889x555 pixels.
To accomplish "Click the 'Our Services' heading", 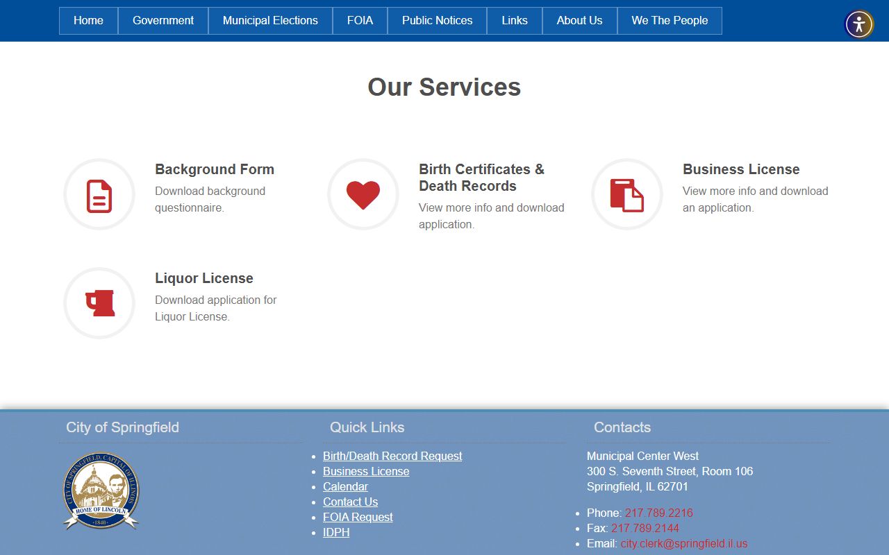I will pos(444,87).
